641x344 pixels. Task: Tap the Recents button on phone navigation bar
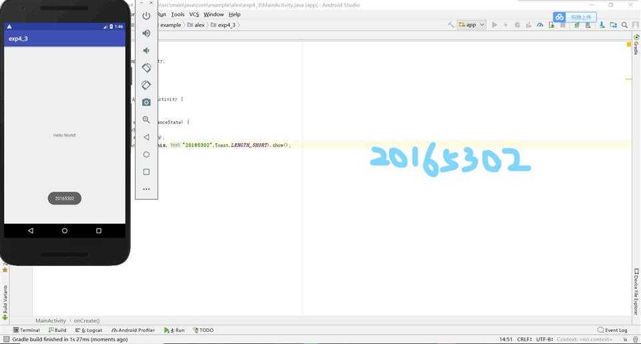tap(99, 231)
